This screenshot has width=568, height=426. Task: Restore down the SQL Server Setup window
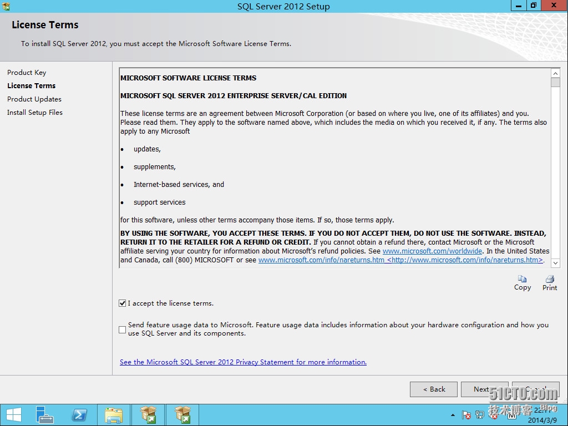pos(534,6)
